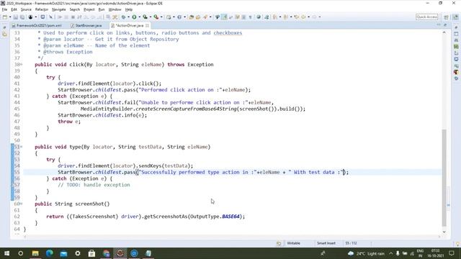Open Microsoft Store from the taskbar
This screenshot has height=259, width=461.
[91, 253]
